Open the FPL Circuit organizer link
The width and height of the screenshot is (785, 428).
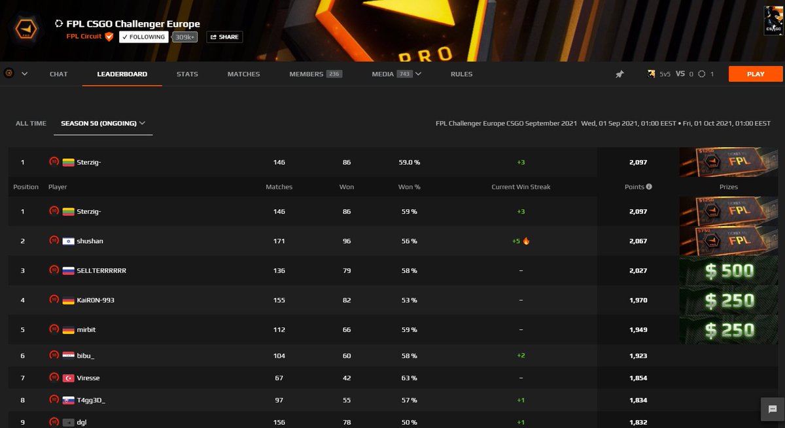coord(84,37)
